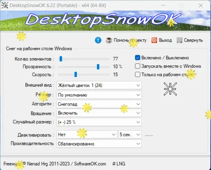Enable Только на рабочем столе checkbox
Viewport: 211px width, 170px height.
coord(137,75)
